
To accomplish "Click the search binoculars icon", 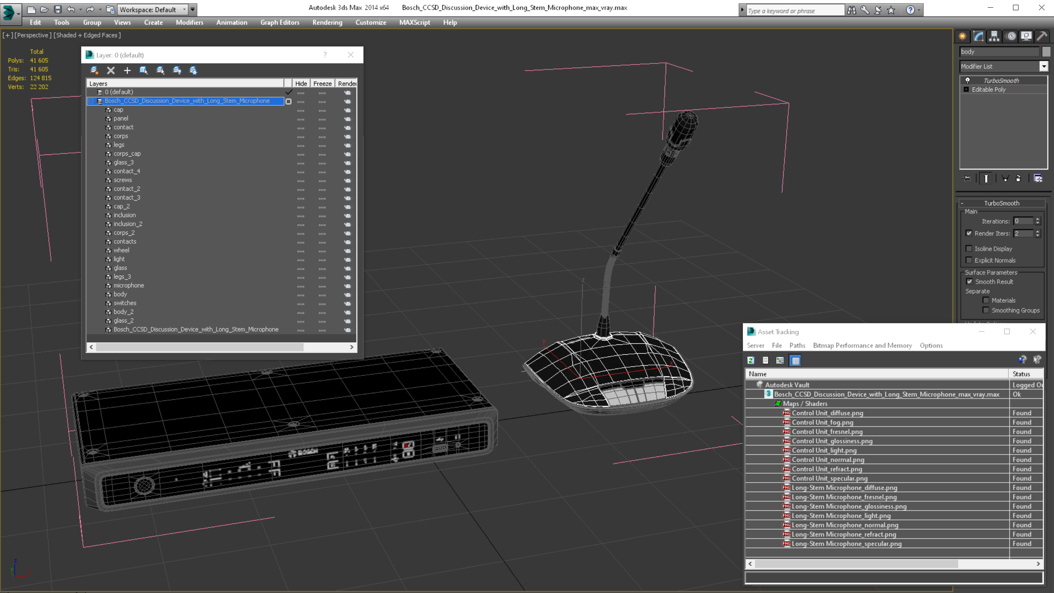I will click(852, 10).
